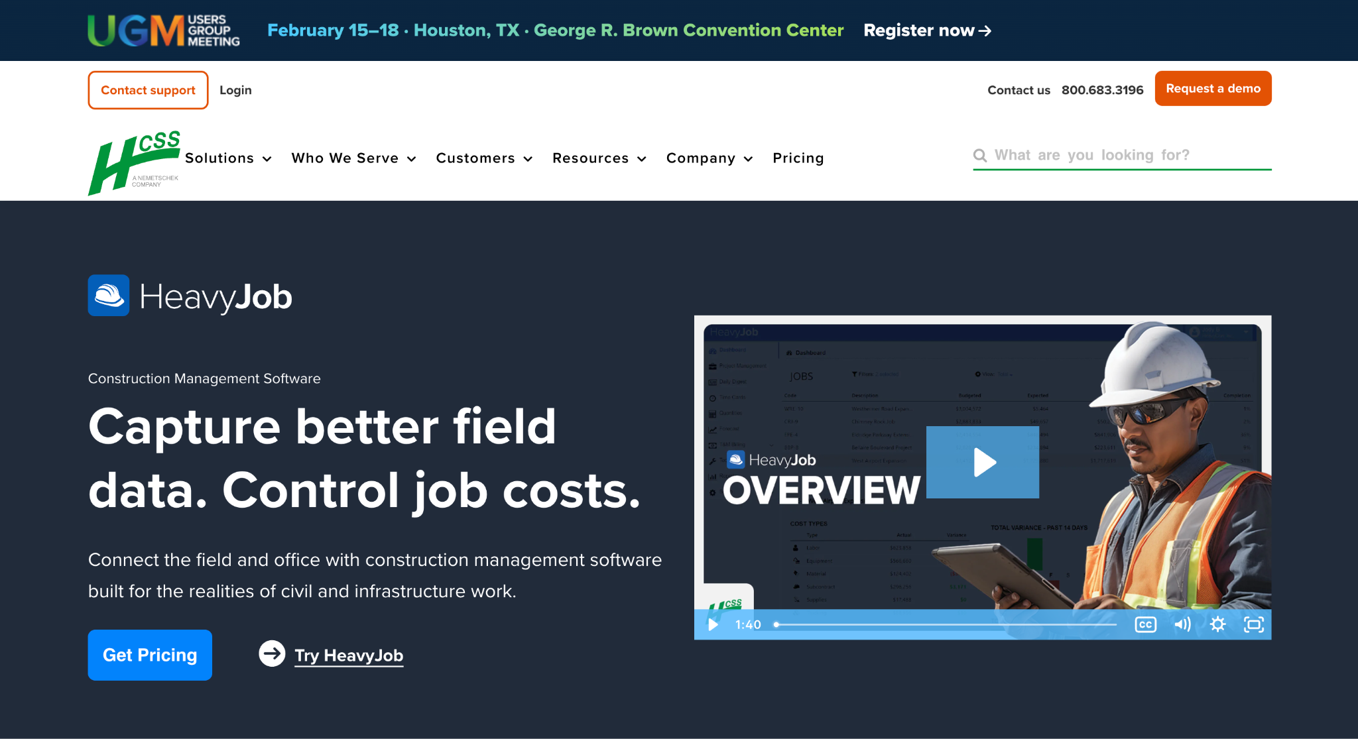Expand the Who We Serve menu
1358x739 pixels.
pyautogui.click(x=353, y=158)
